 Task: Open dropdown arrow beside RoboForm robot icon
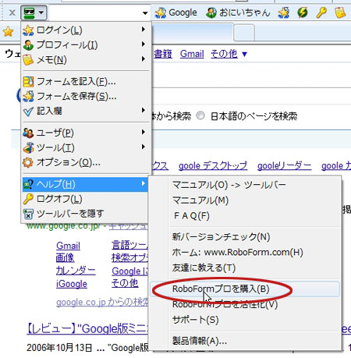coord(41,12)
